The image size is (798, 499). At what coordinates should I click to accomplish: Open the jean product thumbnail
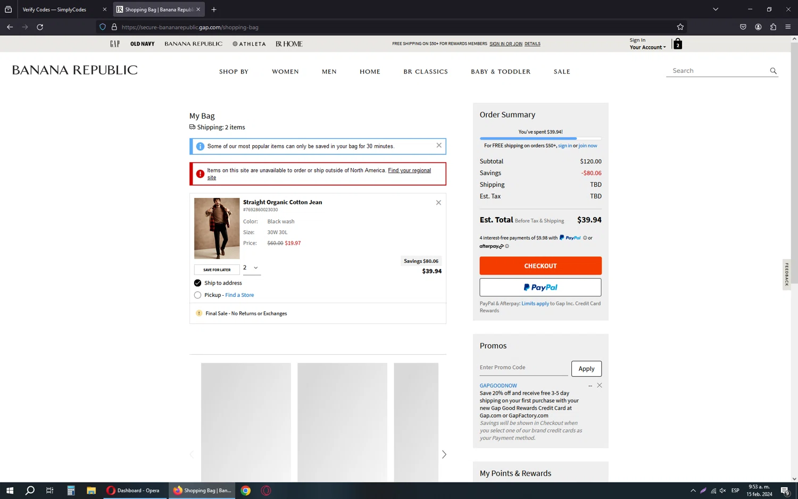[x=217, y=229]
